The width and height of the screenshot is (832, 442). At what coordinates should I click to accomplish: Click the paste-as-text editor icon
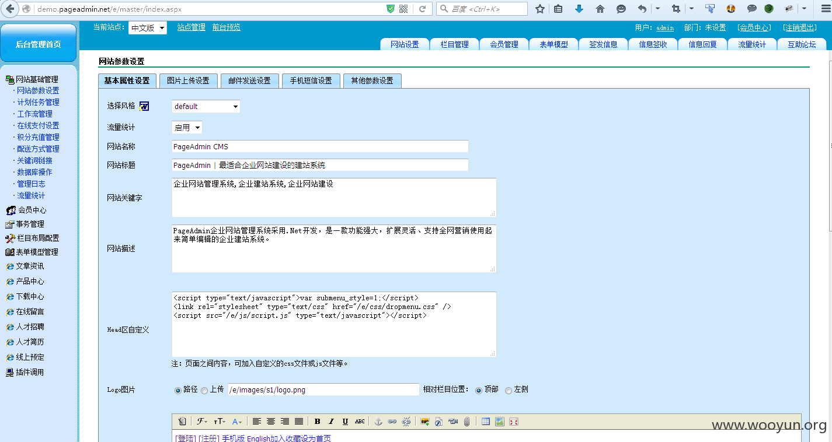click(x=182, y=422)
